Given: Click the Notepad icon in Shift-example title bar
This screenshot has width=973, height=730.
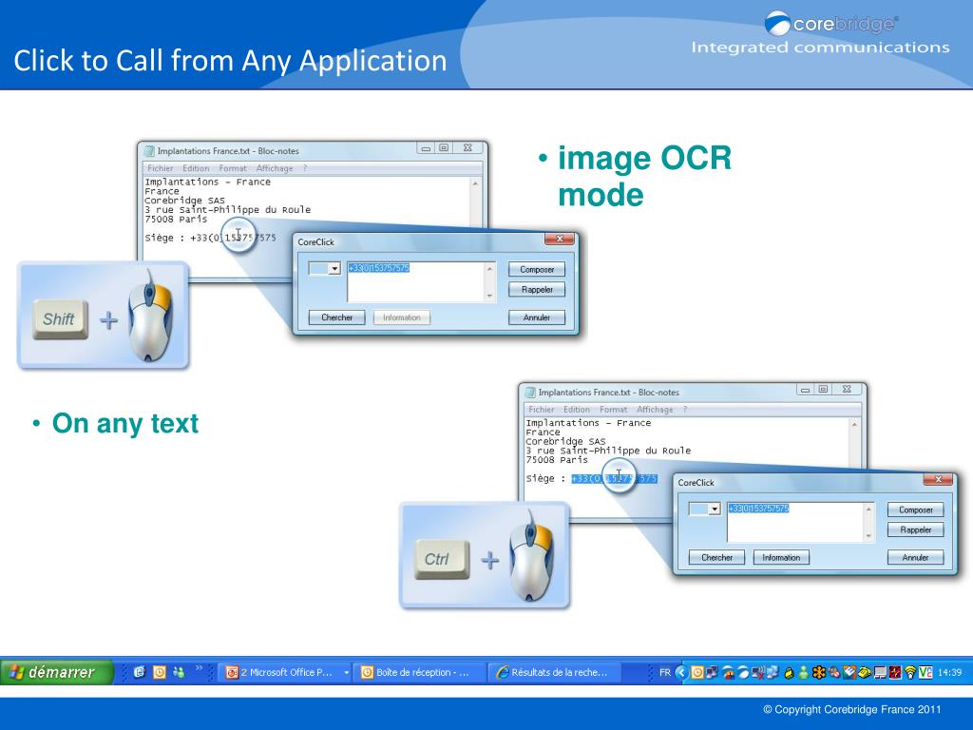Looking at the screenshot, I should coord(149,151).
